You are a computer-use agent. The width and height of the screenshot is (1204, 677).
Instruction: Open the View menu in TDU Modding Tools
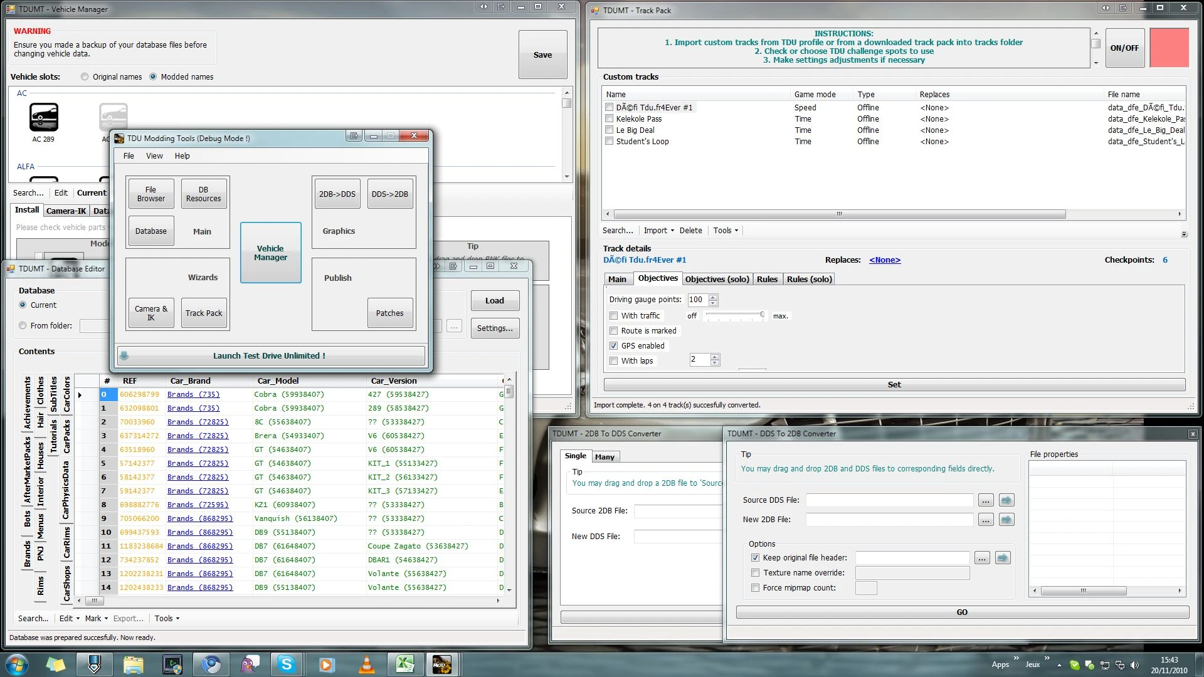point(154,156)
